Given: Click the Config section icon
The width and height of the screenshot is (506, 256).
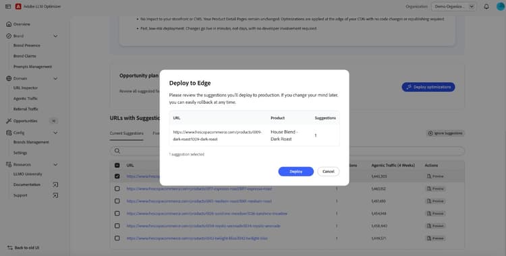Looking at the screenshot, I should pyautogui.click(x=9, y=133).
